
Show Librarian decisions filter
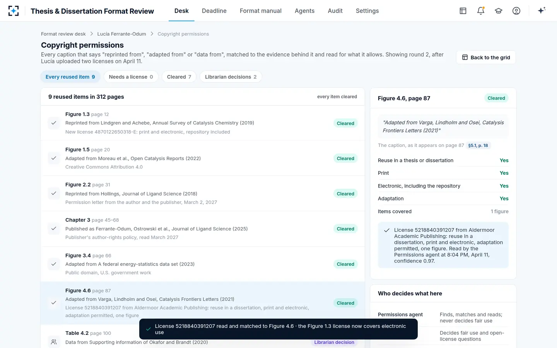pos(231,77)
